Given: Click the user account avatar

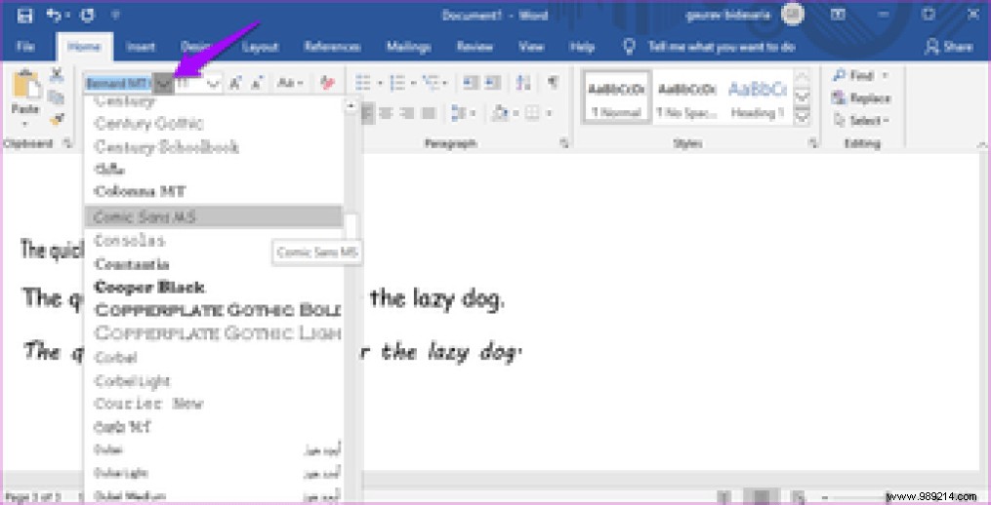Looking at the screenshot, I should (793, 15).
